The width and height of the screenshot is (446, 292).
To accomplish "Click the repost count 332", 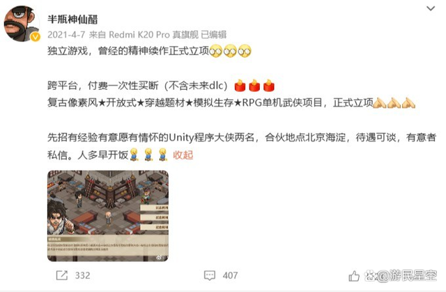I will pyautogui.click(x=82, y=275).
